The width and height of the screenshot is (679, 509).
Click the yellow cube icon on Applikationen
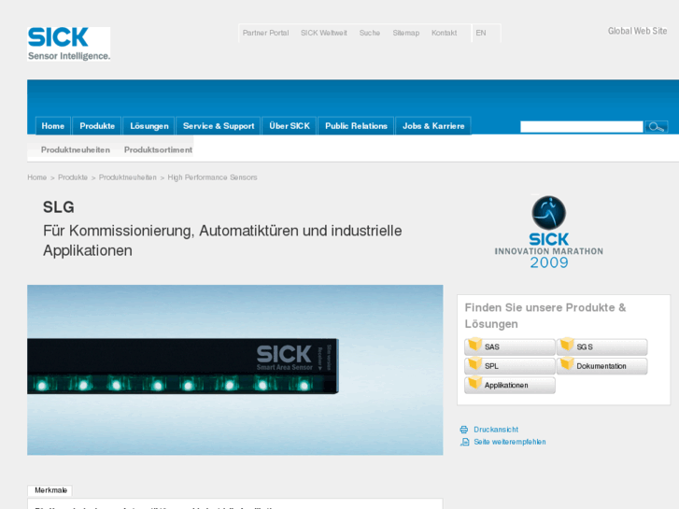[474, 383]
